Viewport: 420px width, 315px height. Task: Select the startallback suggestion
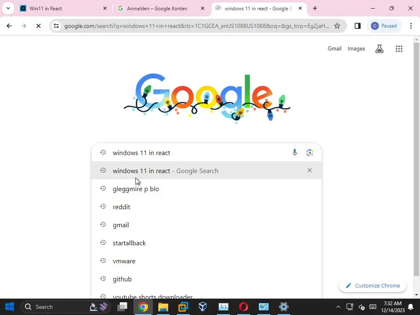pyautogui.click(x=206, y=243)
